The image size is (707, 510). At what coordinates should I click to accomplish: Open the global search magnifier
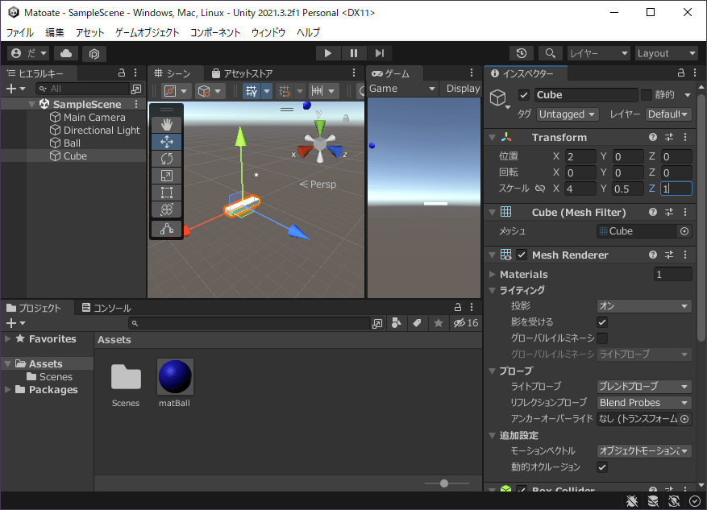(550, 53)
